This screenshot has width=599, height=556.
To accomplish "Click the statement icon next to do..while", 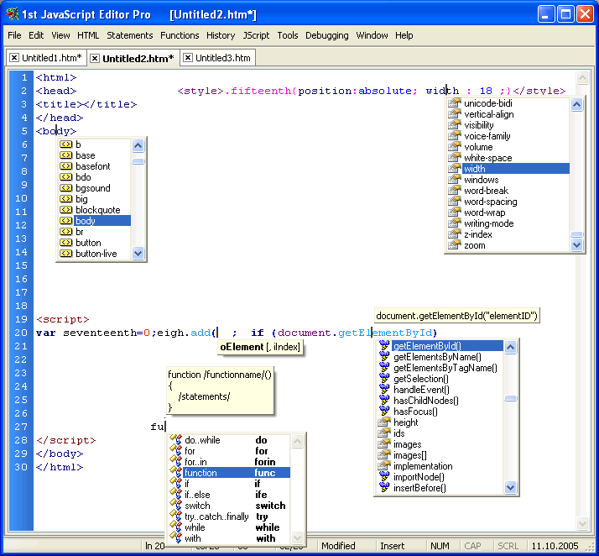I will (175, 439).
